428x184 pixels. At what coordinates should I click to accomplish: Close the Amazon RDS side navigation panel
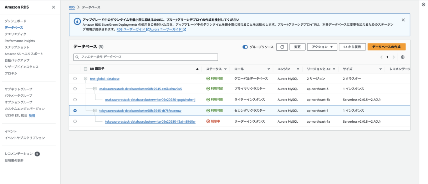(x=53, y=7)
